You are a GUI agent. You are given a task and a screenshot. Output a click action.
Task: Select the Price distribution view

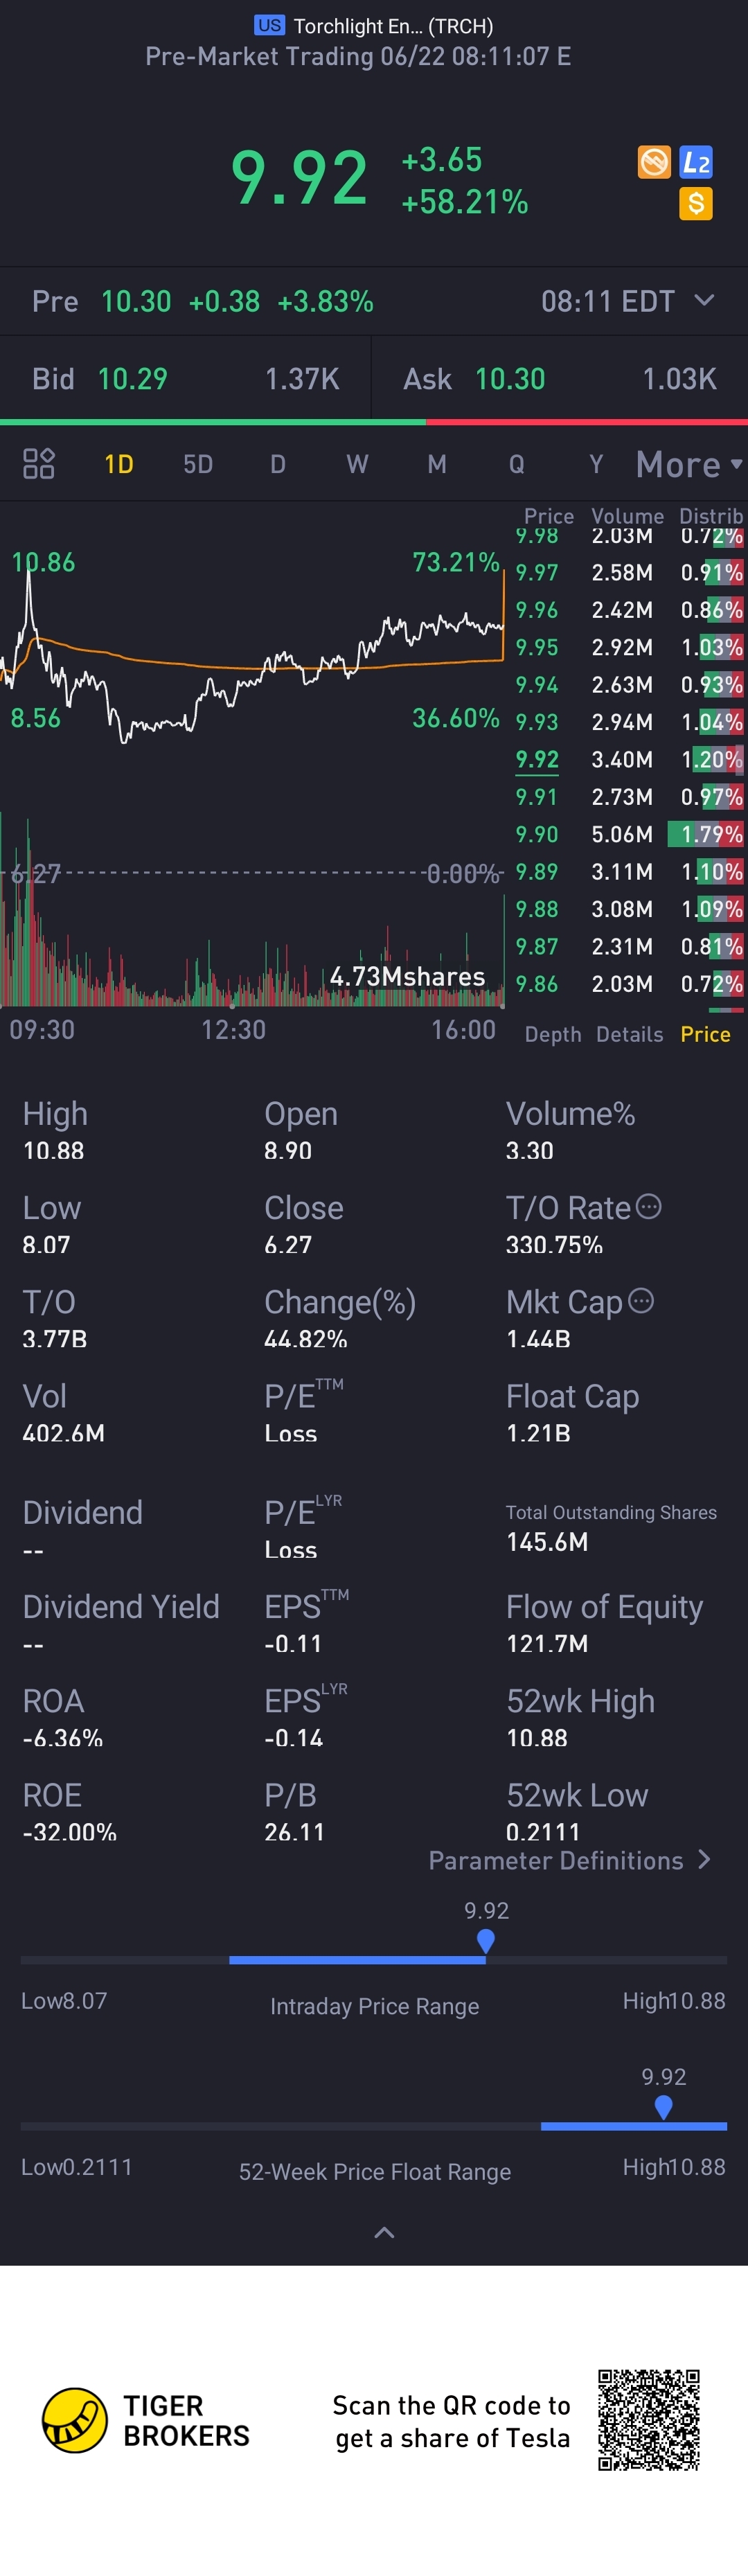tap(705, 1034)
